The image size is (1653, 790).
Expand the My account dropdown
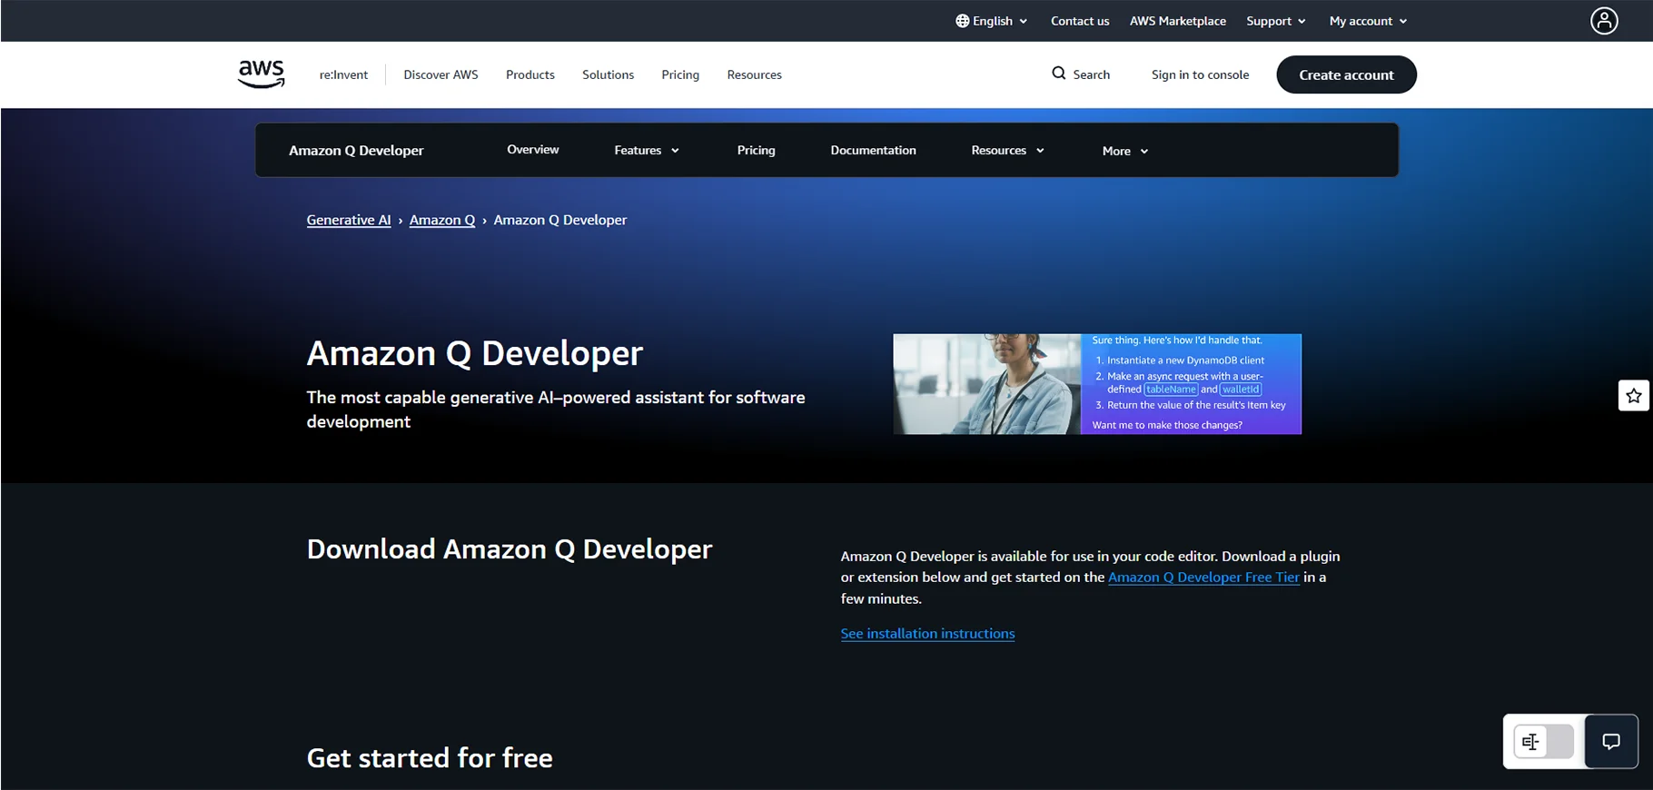pos(1368,21)
